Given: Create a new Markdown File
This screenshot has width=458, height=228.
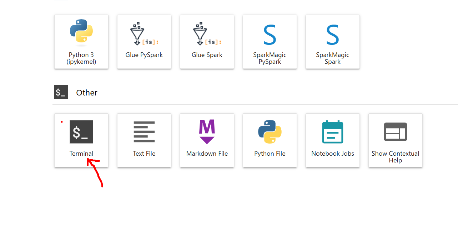Looking at the screenshot, I should pyautogui.click(x=207, y=140).
